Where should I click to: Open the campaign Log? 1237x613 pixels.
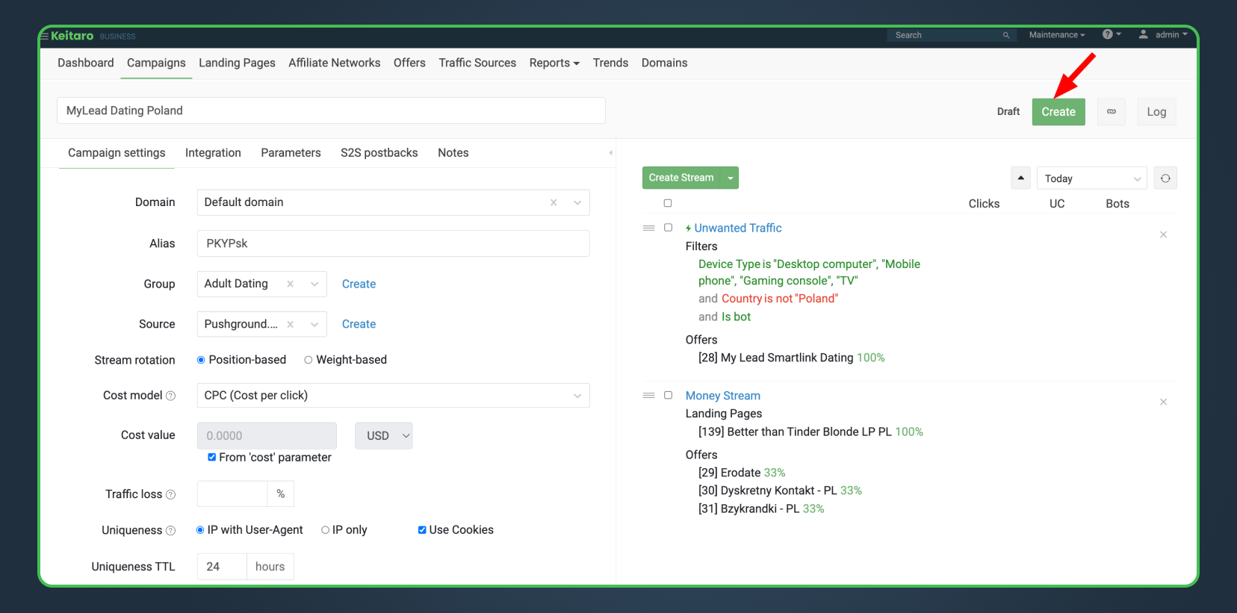coord(1156,112)
